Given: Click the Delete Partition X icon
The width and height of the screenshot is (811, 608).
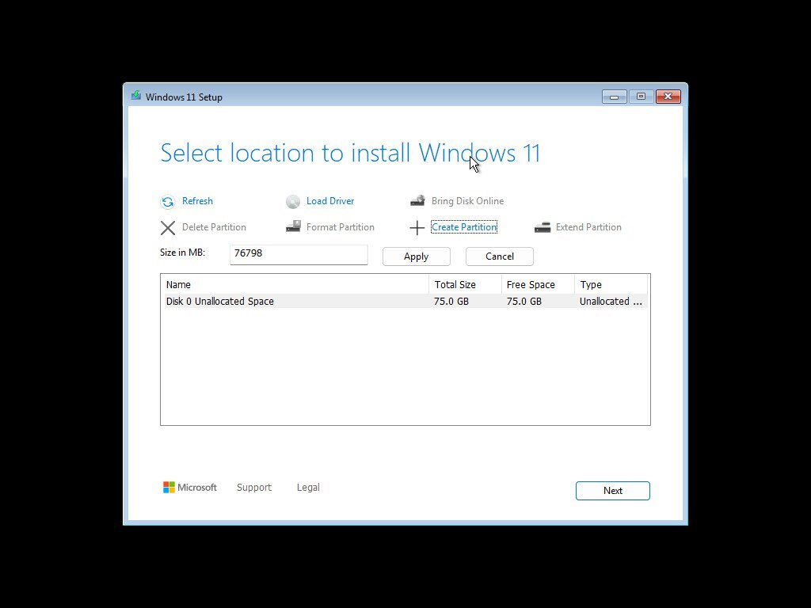Looking at the screenshot, I should (x=168, y=227).
